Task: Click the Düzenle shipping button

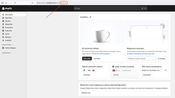Action: (x=116, y=75)
